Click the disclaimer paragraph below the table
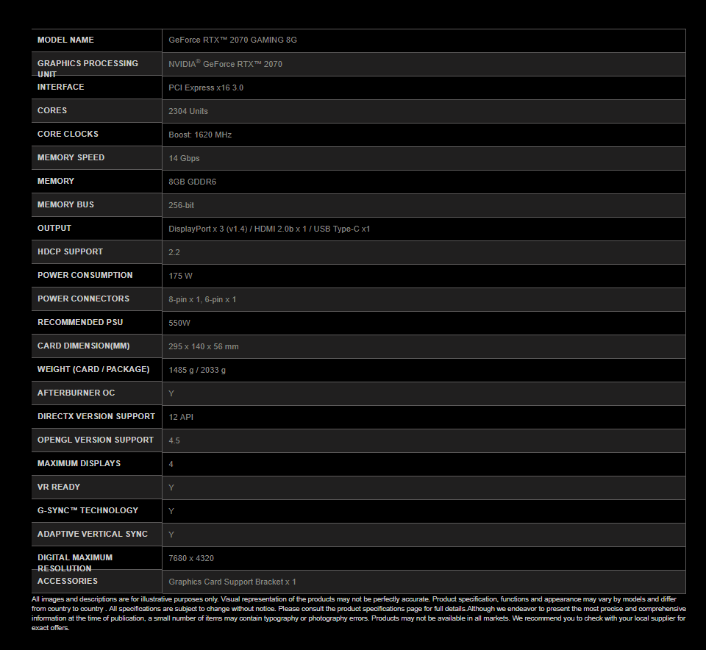Screen dimensions: 706x650 [x=358, y=613]
